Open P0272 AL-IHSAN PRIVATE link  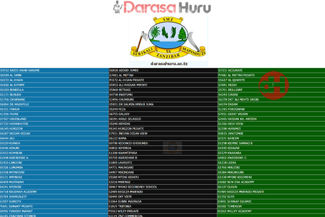point(126,80)
